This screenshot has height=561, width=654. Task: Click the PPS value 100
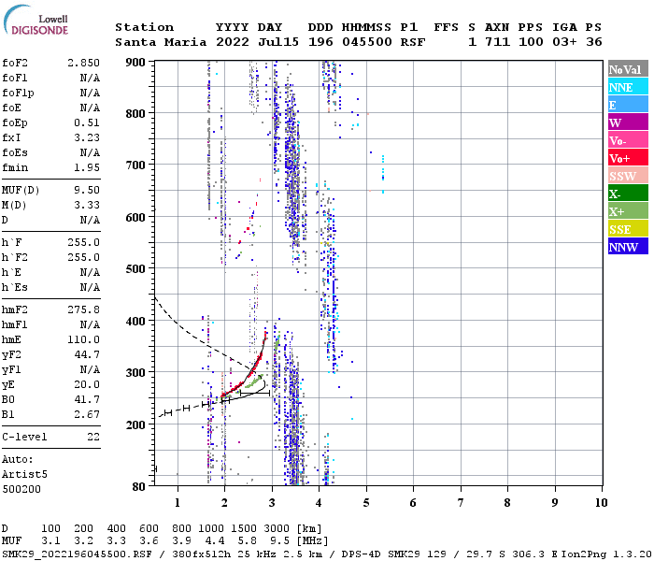point(531,42)
